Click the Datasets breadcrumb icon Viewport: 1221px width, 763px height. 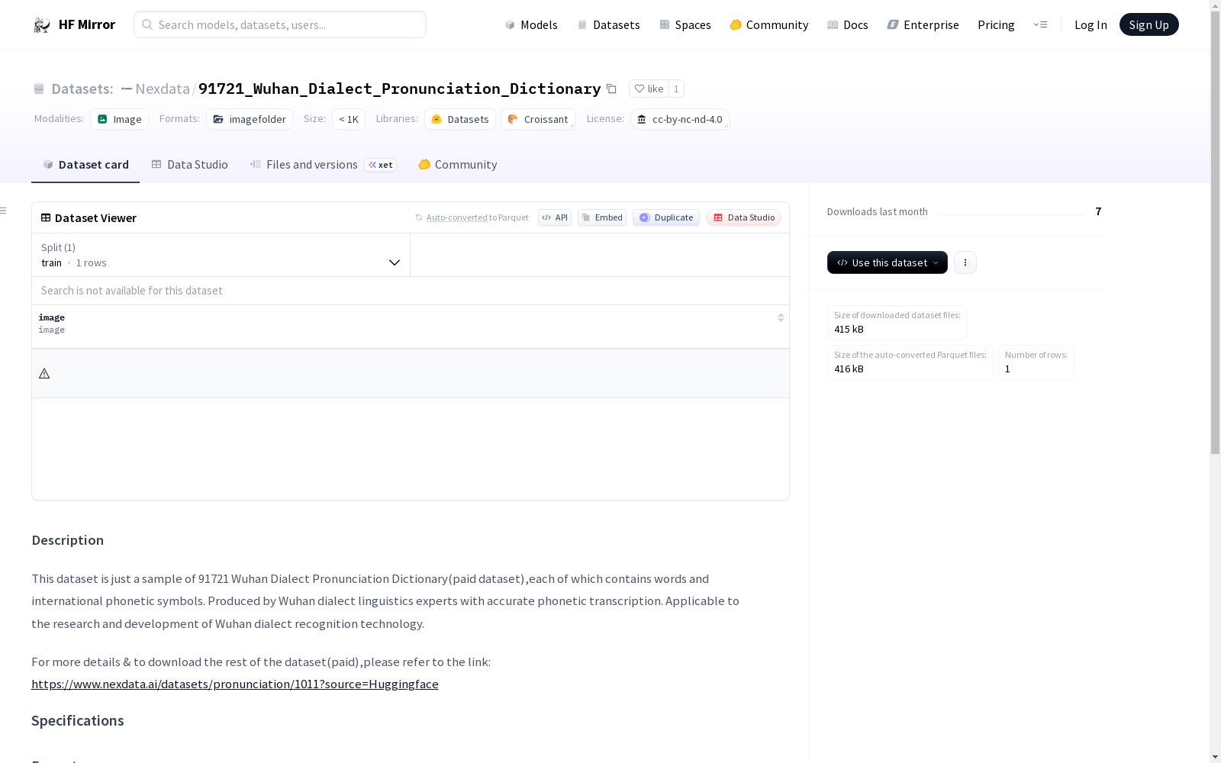(x=39, y=89)
